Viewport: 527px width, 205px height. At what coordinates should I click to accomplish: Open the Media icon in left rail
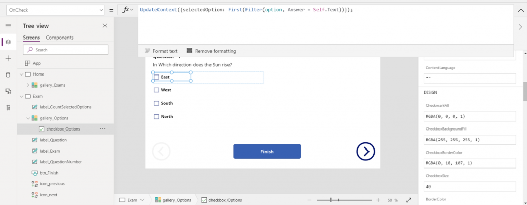click(x=8, y=91)
